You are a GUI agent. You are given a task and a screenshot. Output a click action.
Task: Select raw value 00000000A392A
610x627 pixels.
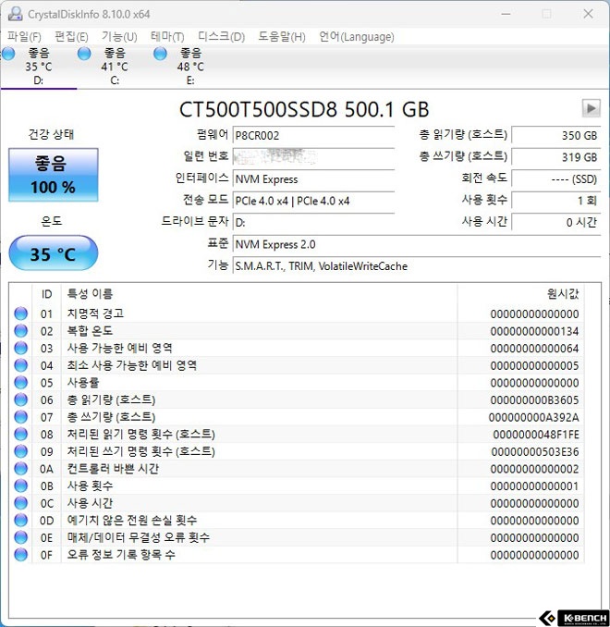pos(533,417)
